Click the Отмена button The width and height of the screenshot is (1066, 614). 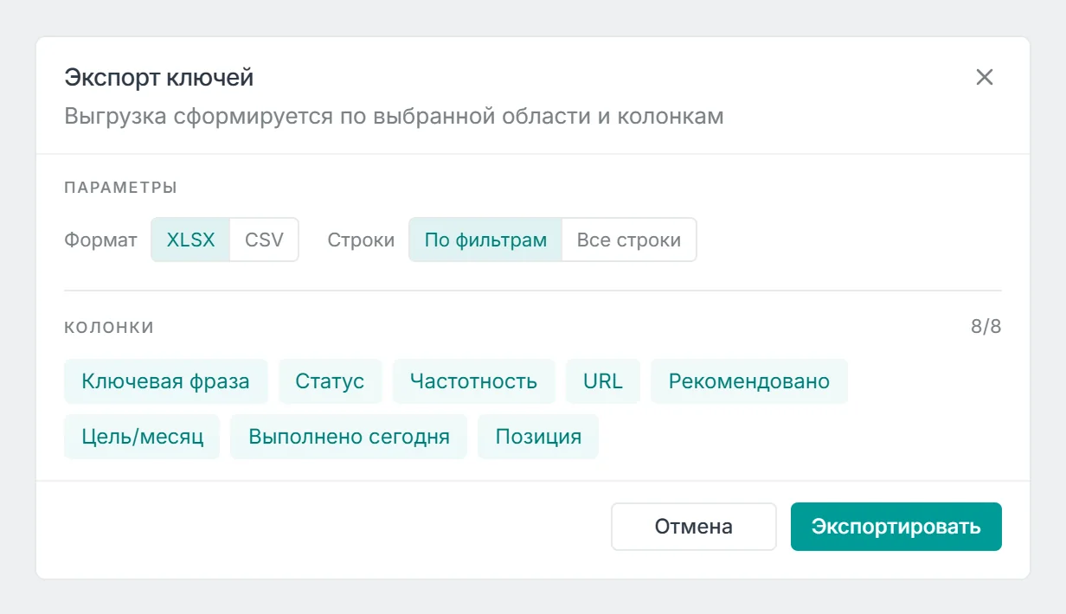pyautogui.click(x=694, y=527)
